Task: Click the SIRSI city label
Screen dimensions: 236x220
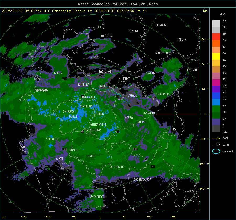Action: [59, 159]
